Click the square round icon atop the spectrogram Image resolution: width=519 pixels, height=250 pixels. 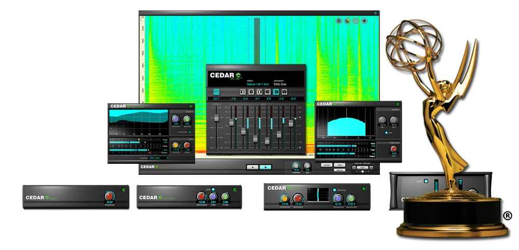click(338, 21)
